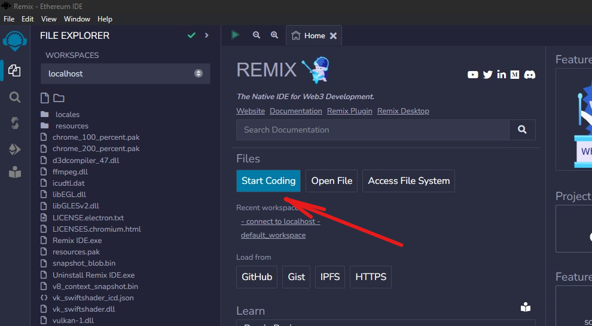Collapse File Explorer panel with chevron
592x326 pixels.
207,36
